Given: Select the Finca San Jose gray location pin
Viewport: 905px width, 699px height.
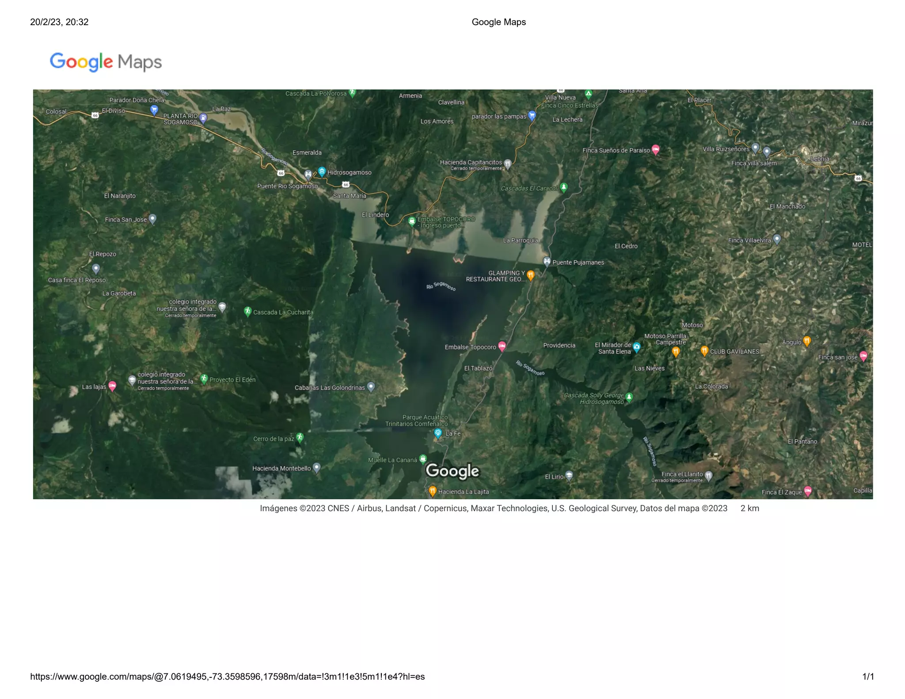Looking at the screenshot, I should point(152,218).
